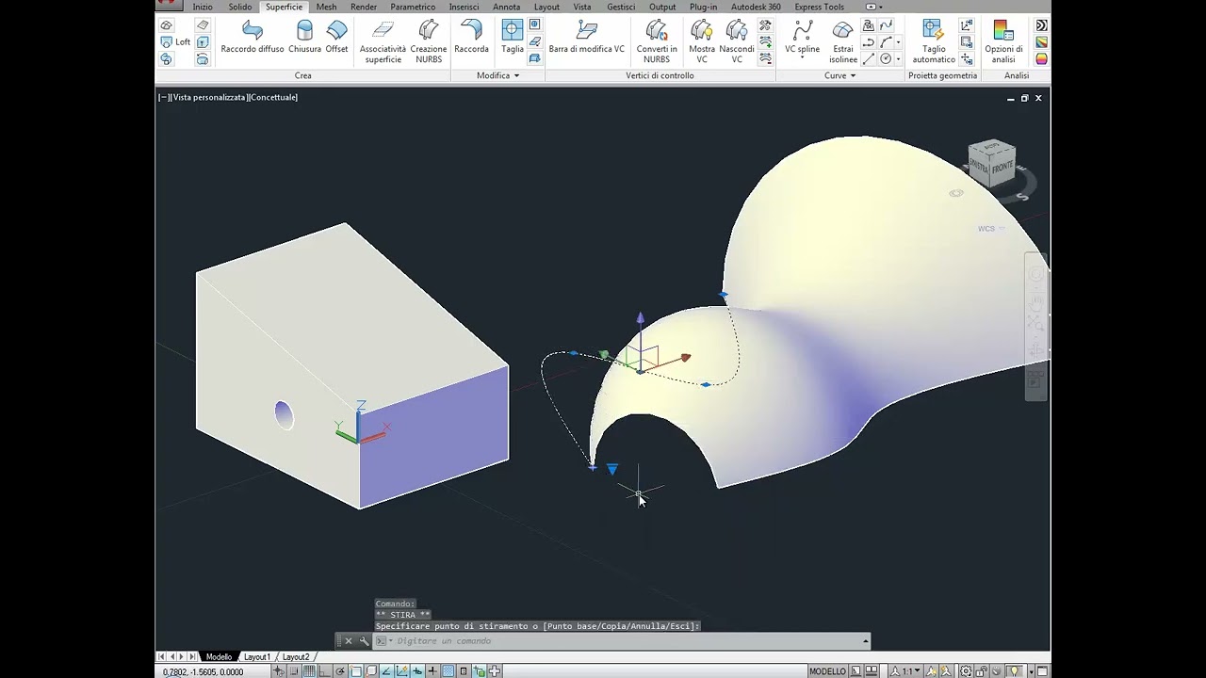This screenshot has width=1206, height=678.
Task: Toggle grid display in the status bar
Action: tap(309, 671)
